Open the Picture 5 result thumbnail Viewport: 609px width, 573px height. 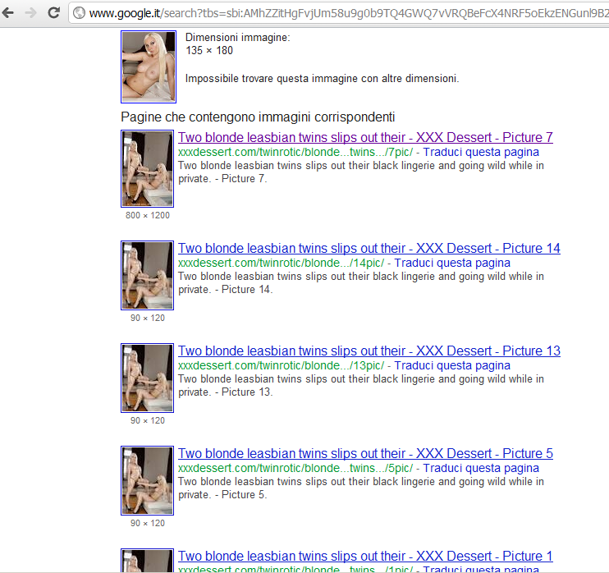147,480
